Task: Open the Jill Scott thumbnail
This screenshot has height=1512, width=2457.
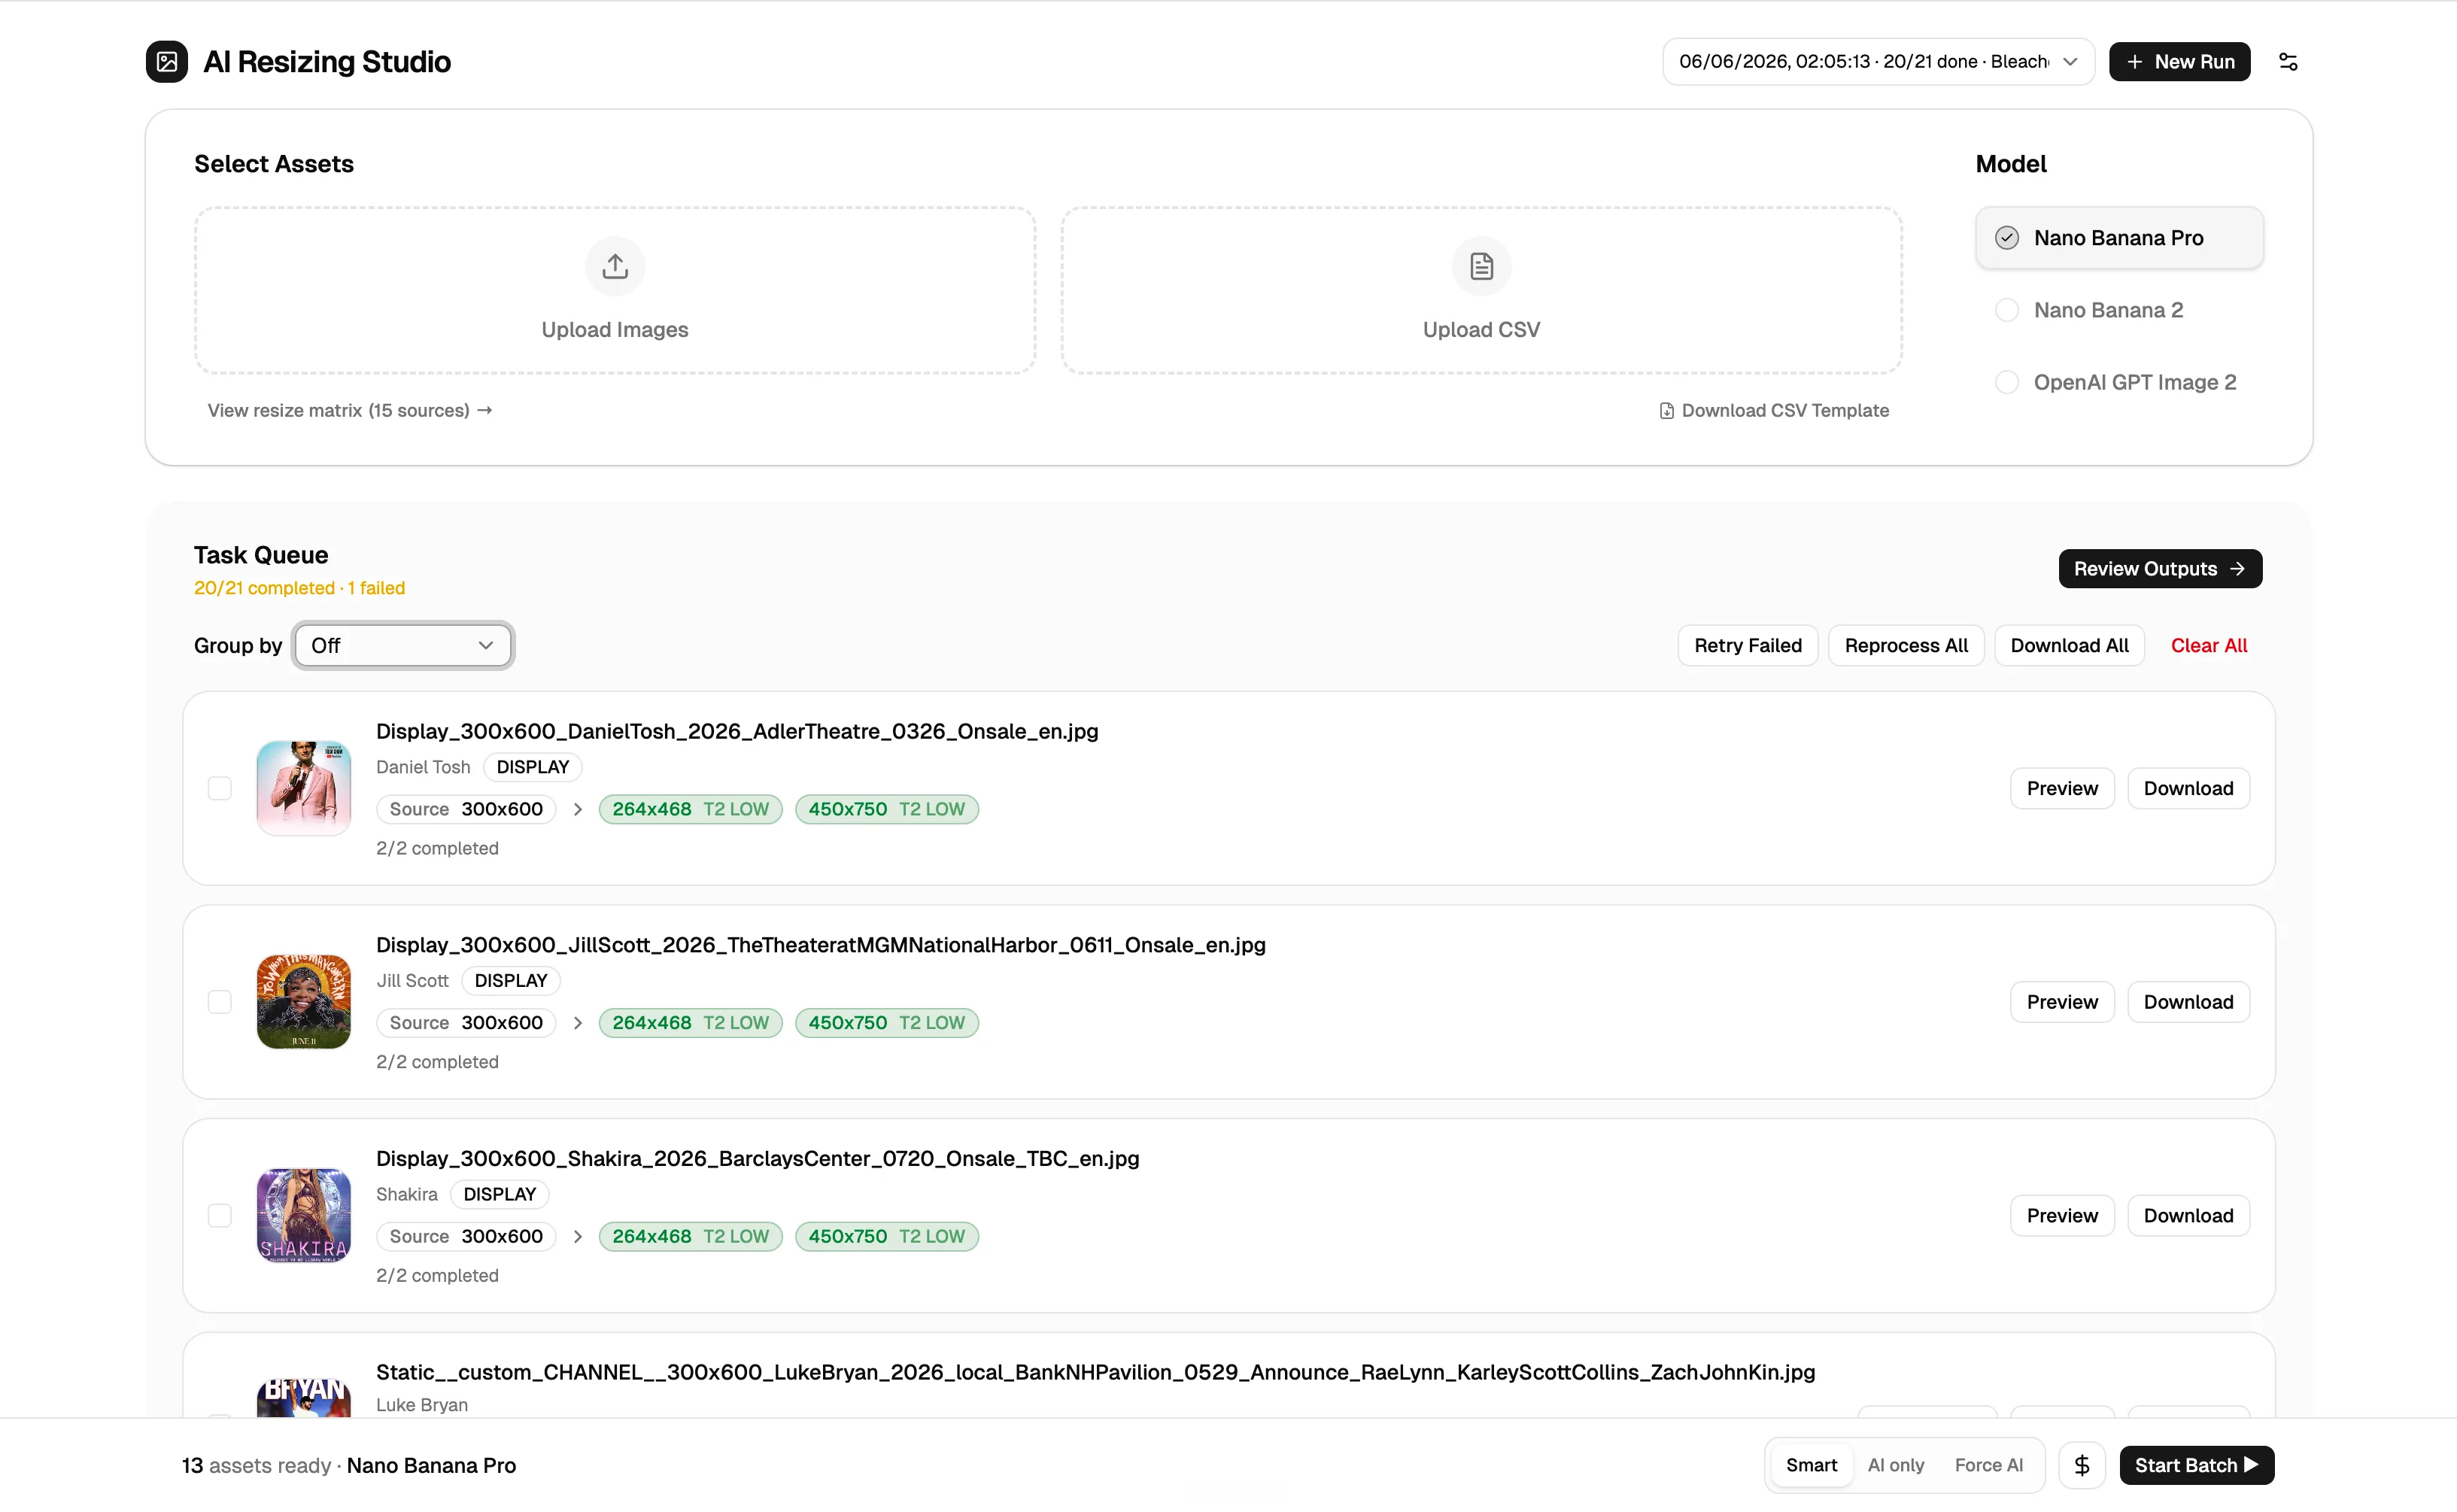Action: click(x=304, y=1002)
